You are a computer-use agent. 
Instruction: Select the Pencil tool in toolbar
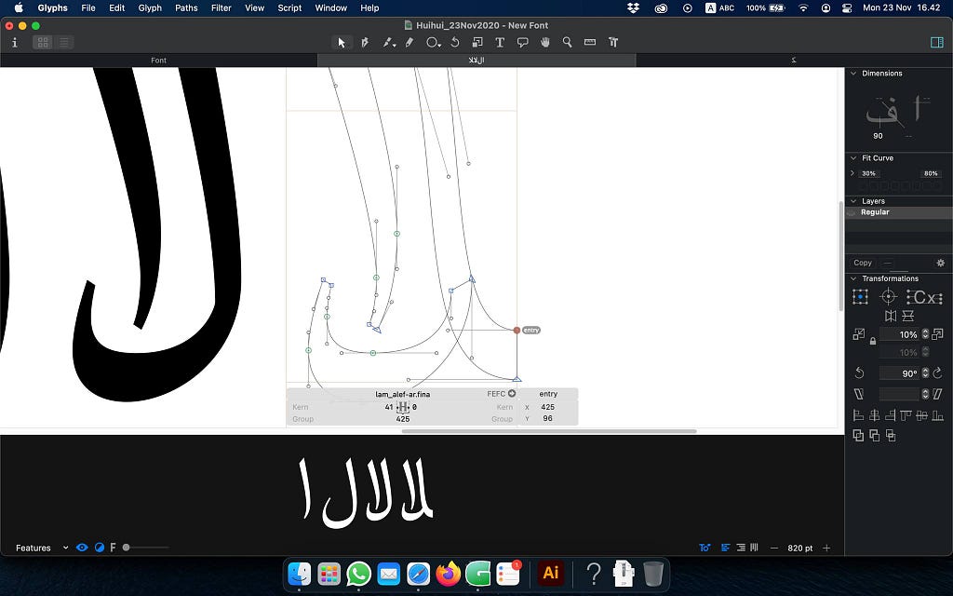[409, 42]
